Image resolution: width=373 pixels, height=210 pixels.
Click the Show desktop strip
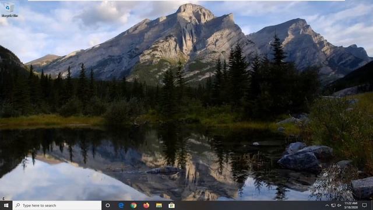point(372,205)
